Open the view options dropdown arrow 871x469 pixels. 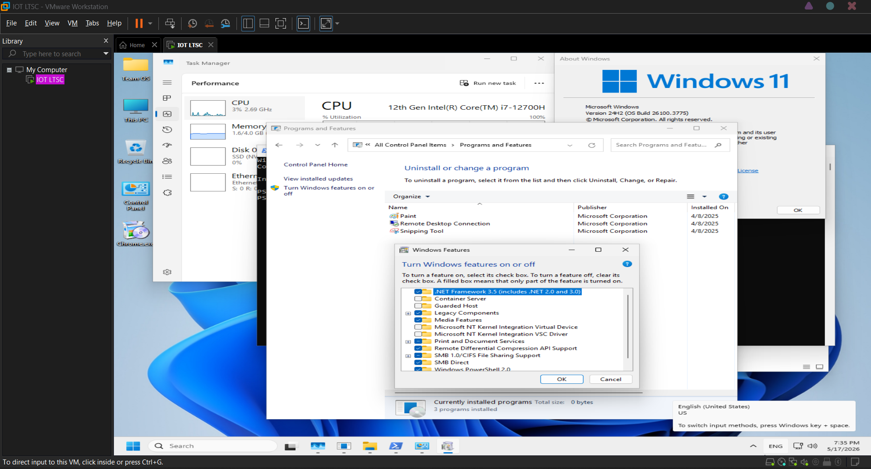[704, 196]
